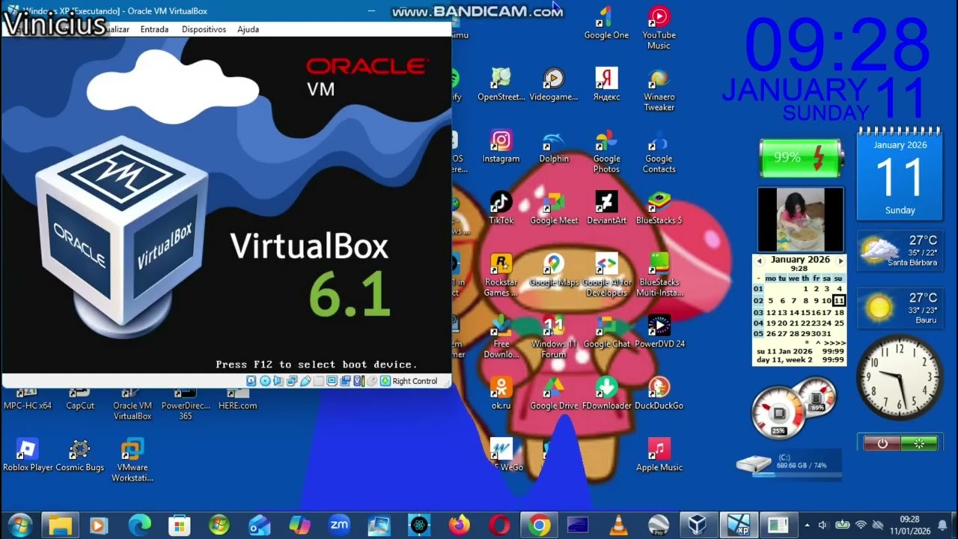Open Google AI for Developers shortcut
The width and height of the screenshot is (958, 539).
click(606, 275)
